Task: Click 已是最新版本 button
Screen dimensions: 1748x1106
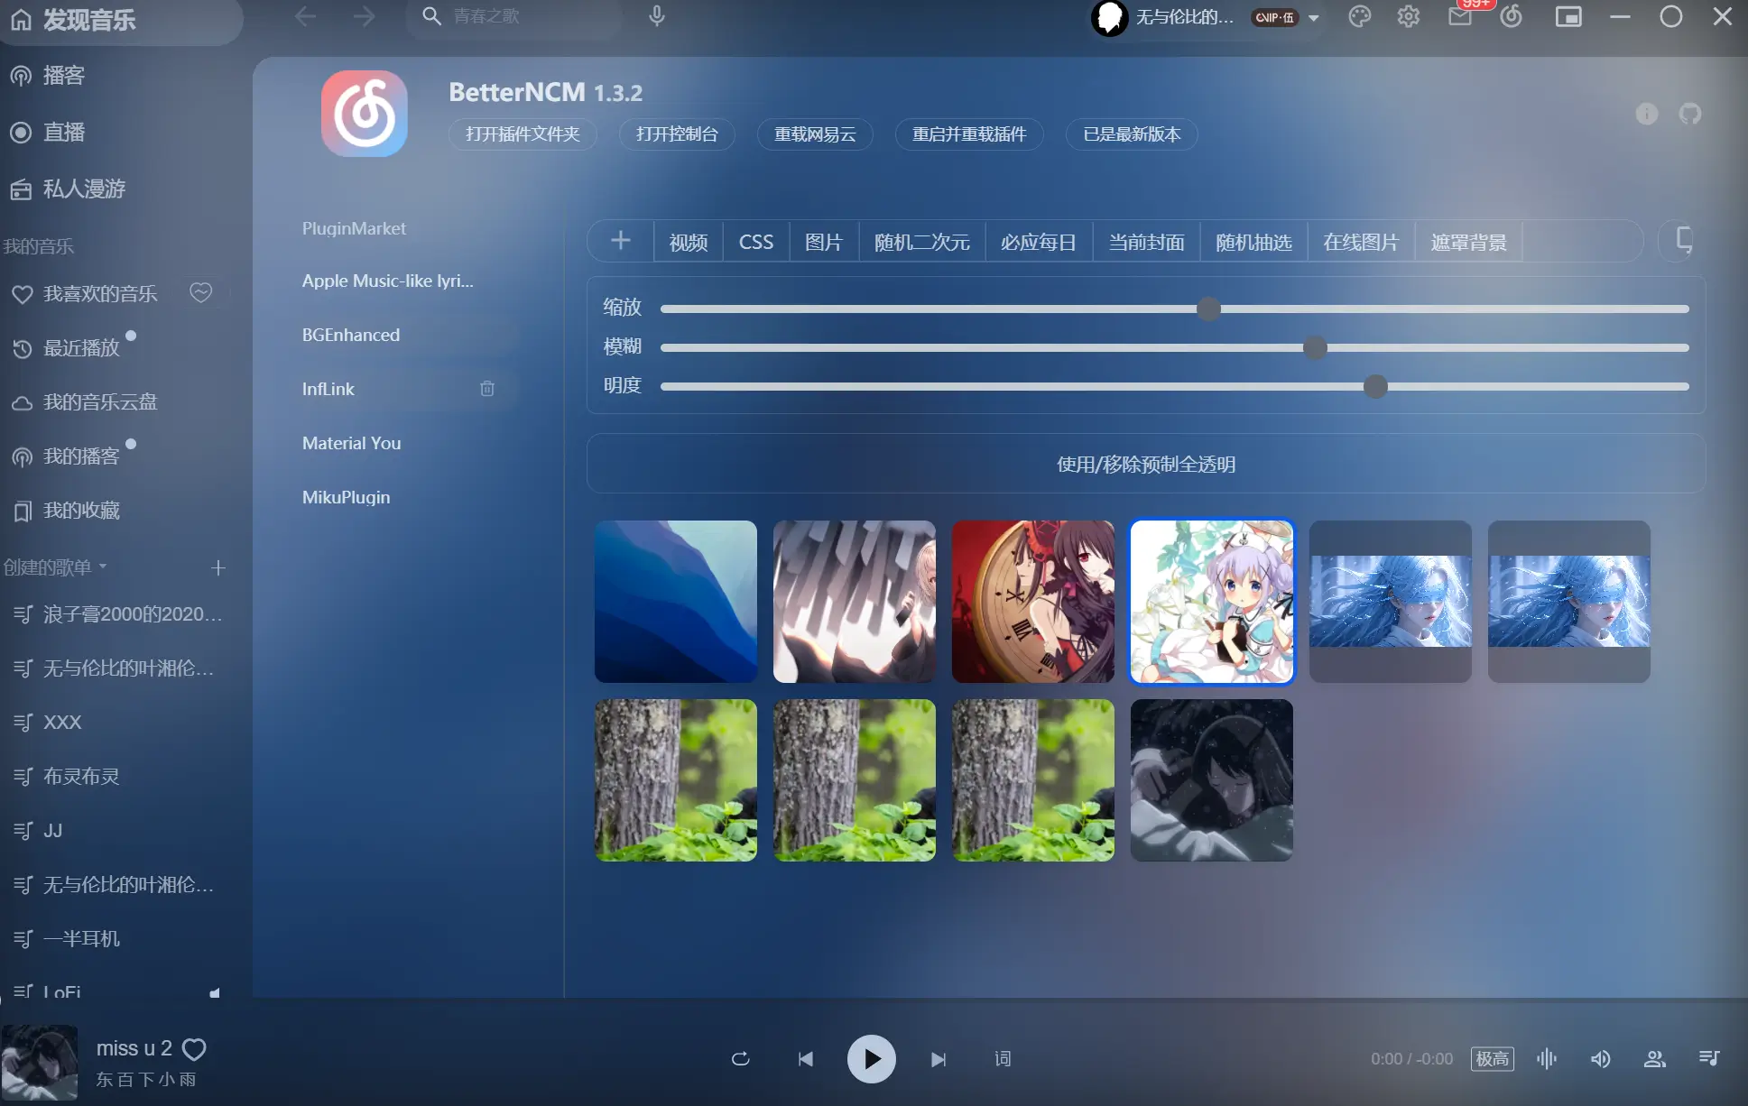Action: point(1132,134)
